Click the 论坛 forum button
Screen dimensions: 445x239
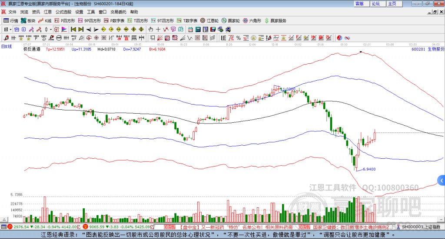tap(376, 3)
